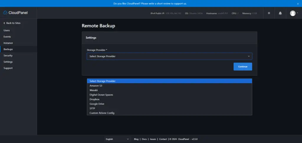This screenshot has width=302, height=143.
Task: Open the Blog footer link
Action: click(136, 139)
